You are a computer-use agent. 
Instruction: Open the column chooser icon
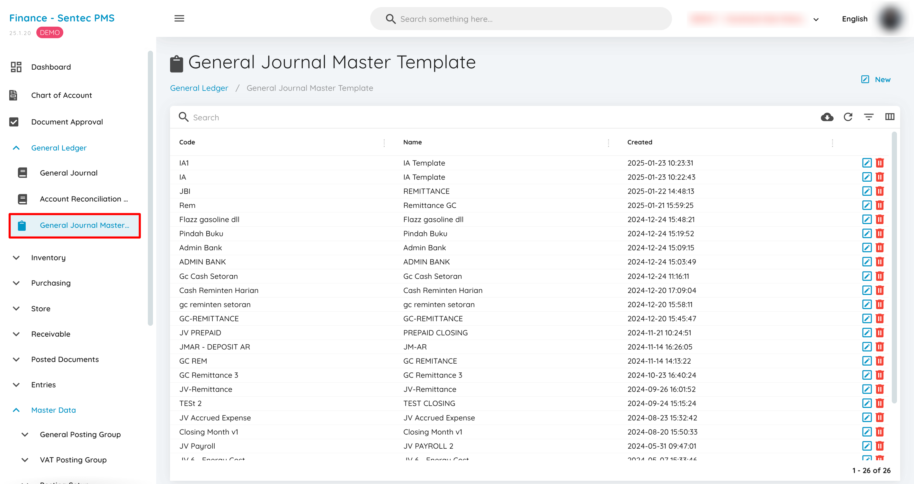(x=890, y=117)
